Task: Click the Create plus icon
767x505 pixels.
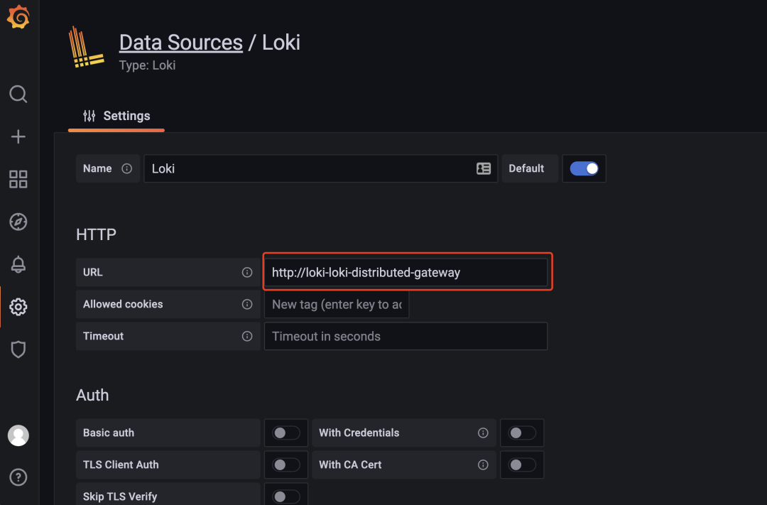Action: click(x=18, y=137)
